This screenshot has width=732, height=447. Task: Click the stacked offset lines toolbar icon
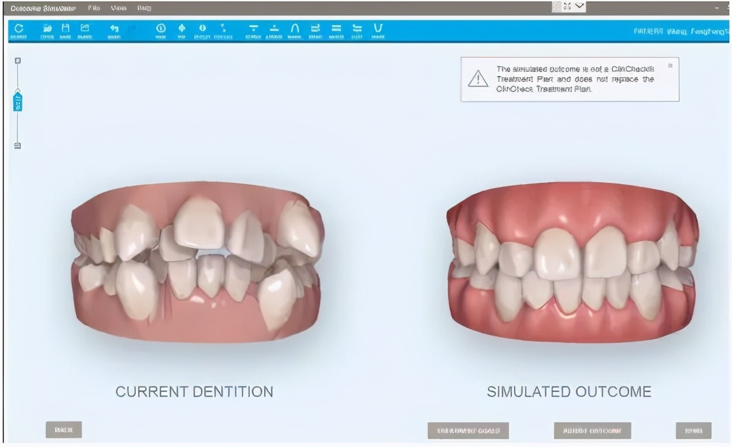pos(357,28)
